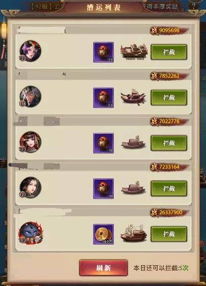Intercept the player with power 7852262
Image resolution: width=206 pixels, height=286 pixels.
pos(169,97)
